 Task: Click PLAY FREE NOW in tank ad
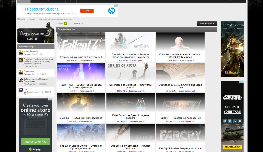[232, 147]
